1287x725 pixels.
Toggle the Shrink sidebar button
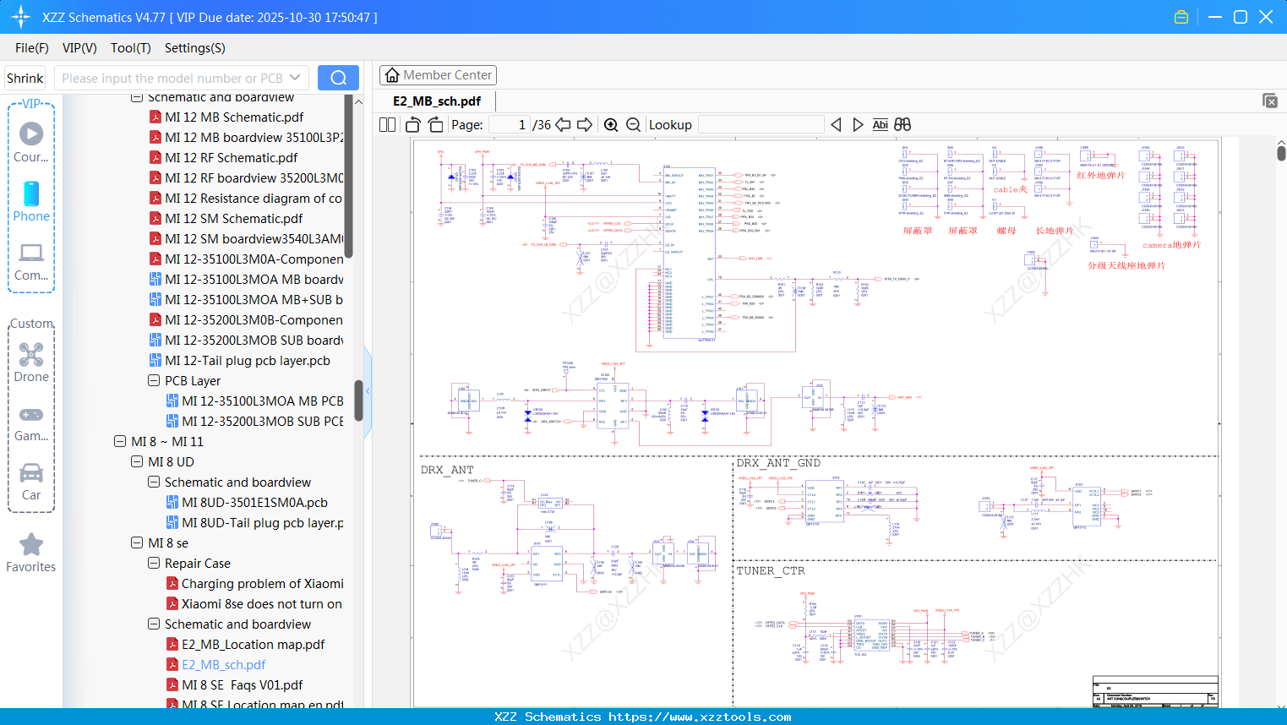pyautogui.click(x=25, y=78)
